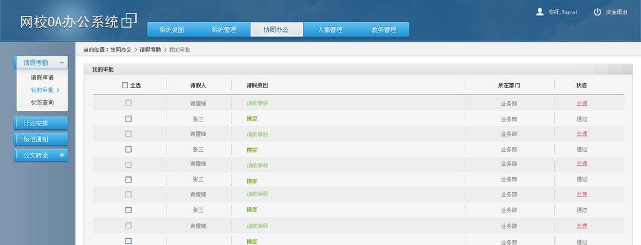641x245 pixels.
Task: Open the first 搬家 leave reason link
Action: pos(252,119)
